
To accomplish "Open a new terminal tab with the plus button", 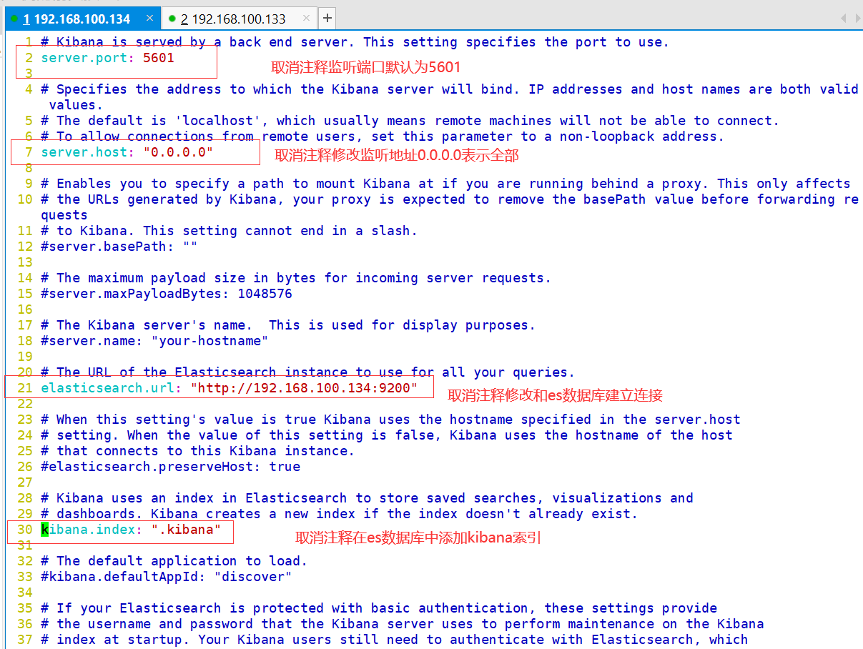I will click(327, 18).
